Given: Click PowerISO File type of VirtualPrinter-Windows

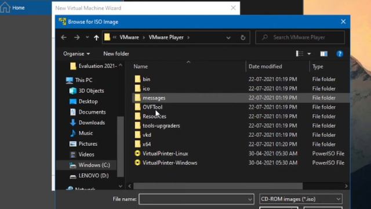Looking at the screenshot, I should tap(328, 163).
